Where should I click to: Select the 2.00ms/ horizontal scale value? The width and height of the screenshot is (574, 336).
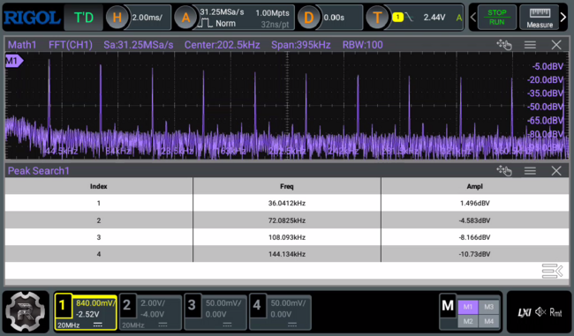147,17
